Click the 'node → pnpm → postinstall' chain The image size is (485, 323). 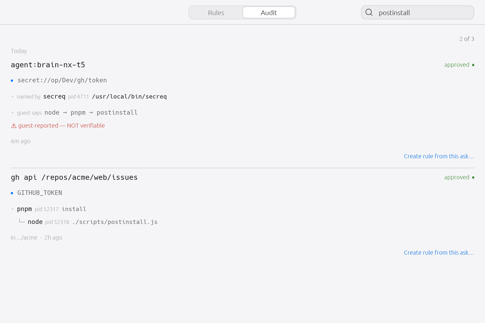click(91, 113)
